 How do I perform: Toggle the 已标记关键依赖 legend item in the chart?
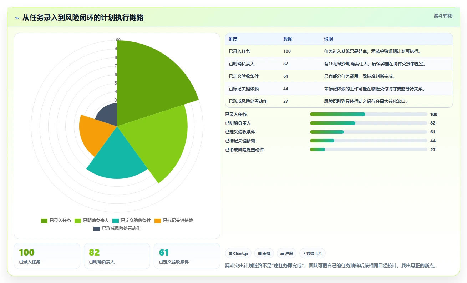pyautogui.click(x=174, y=221)
